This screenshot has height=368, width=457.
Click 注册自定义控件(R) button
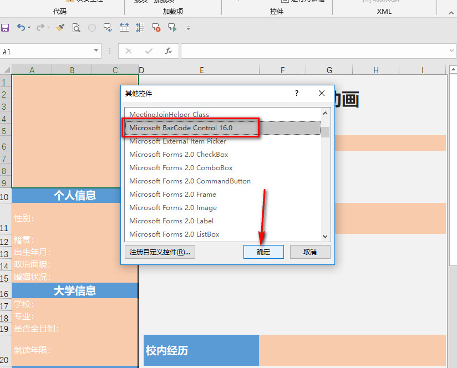(x=160, y=252)
